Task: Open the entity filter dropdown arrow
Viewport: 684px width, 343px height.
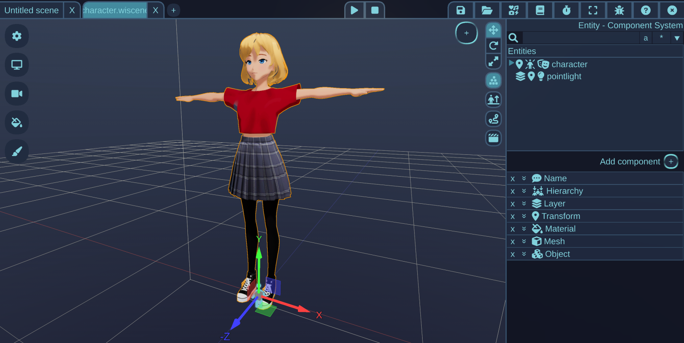Action: point(677,38)
